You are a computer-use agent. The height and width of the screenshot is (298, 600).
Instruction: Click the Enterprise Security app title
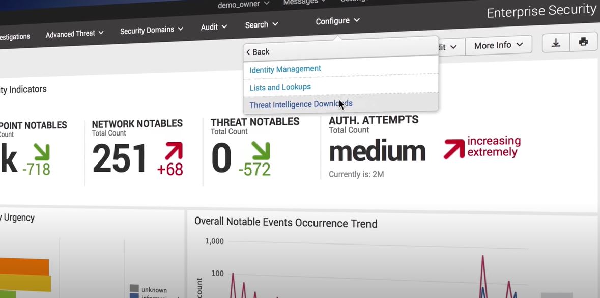(541, 11)
